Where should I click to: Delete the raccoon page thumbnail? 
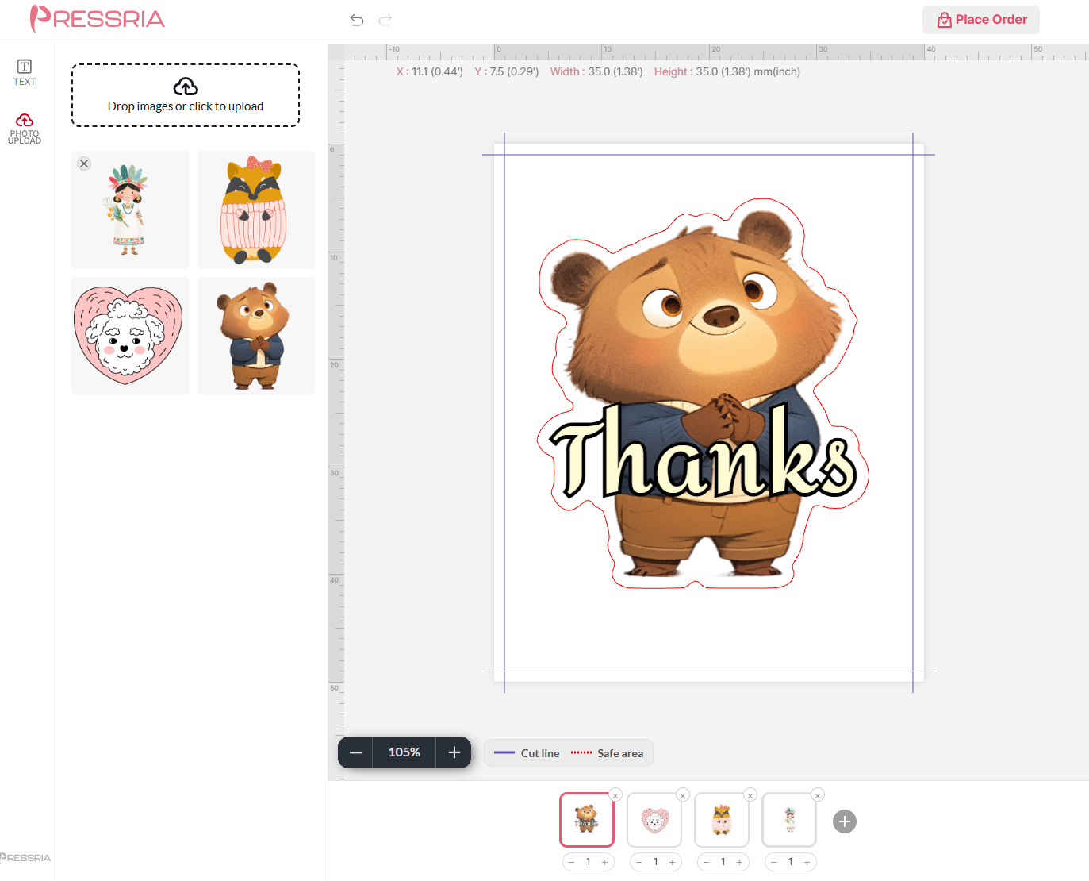[750, 795]
